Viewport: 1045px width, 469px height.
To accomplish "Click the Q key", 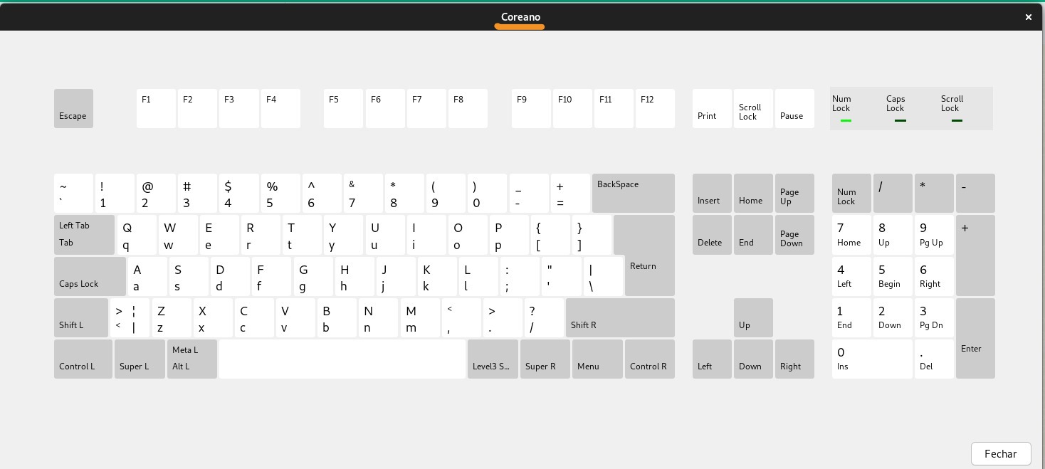I will coord(137,235).
